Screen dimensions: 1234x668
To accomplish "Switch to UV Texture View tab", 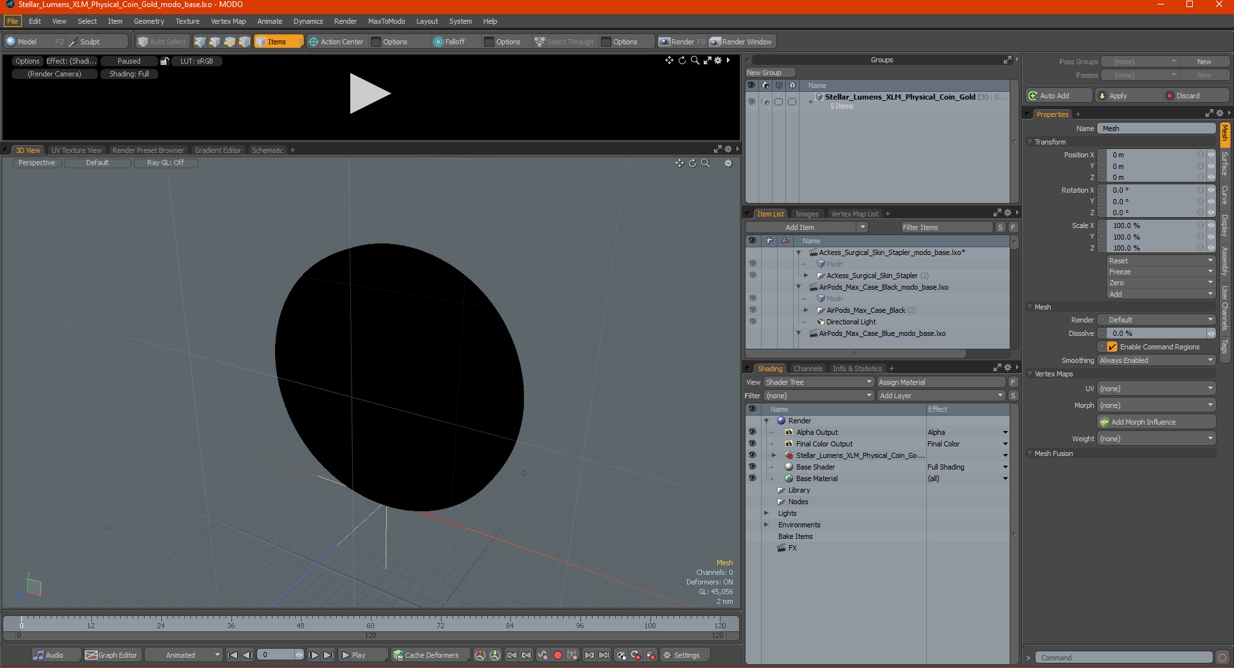I will (x=76, y=150).
